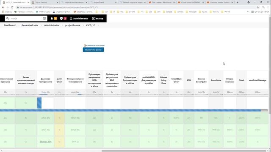Click the Finish stage column header
Image resolution: width=271 pixels, height=152 pixels.
(x=241, y=80)
